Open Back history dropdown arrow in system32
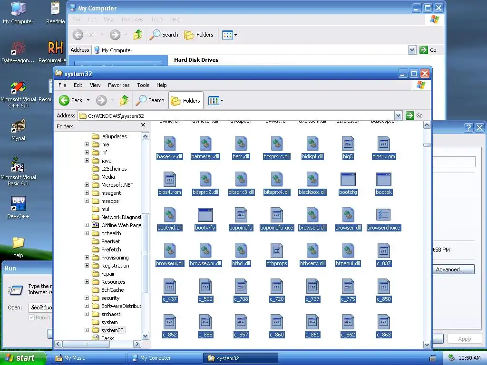 coord(88,100)
